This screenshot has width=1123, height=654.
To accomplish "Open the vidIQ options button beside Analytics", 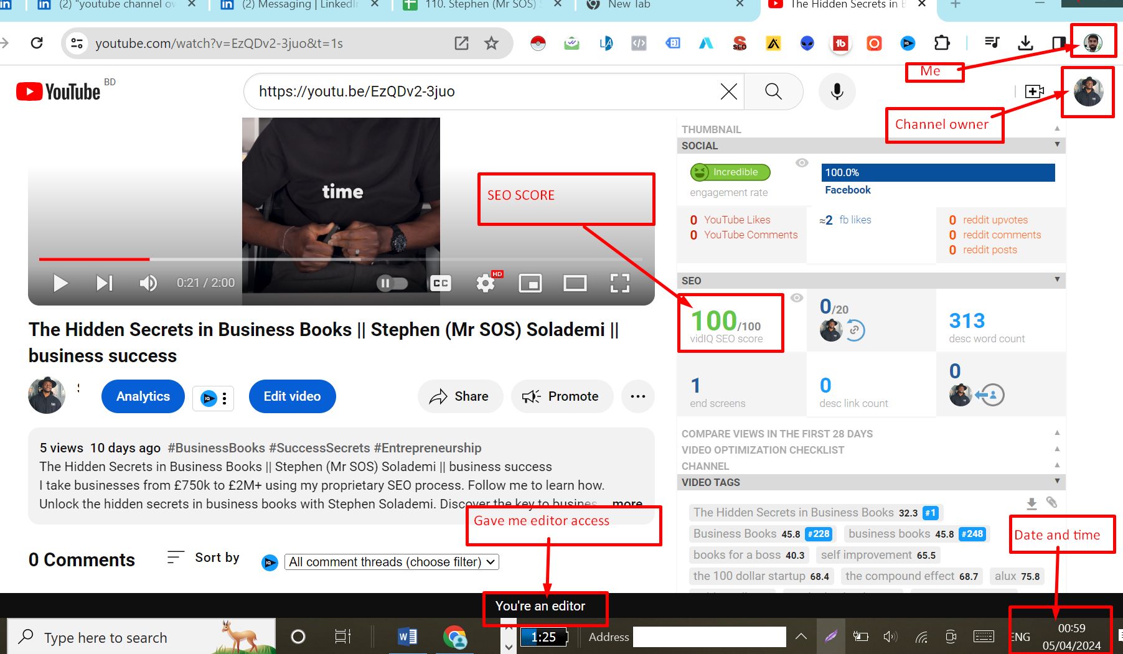I will (213, 398).
